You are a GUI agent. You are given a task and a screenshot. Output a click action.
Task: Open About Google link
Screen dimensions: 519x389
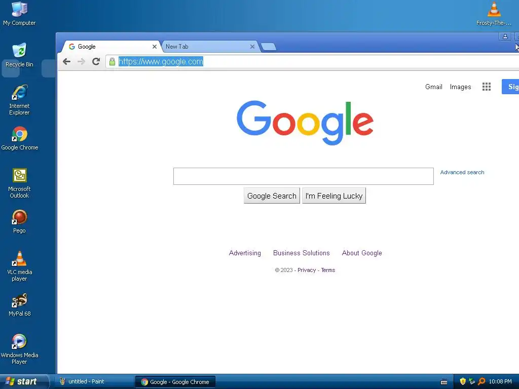[x=362, y=253]
